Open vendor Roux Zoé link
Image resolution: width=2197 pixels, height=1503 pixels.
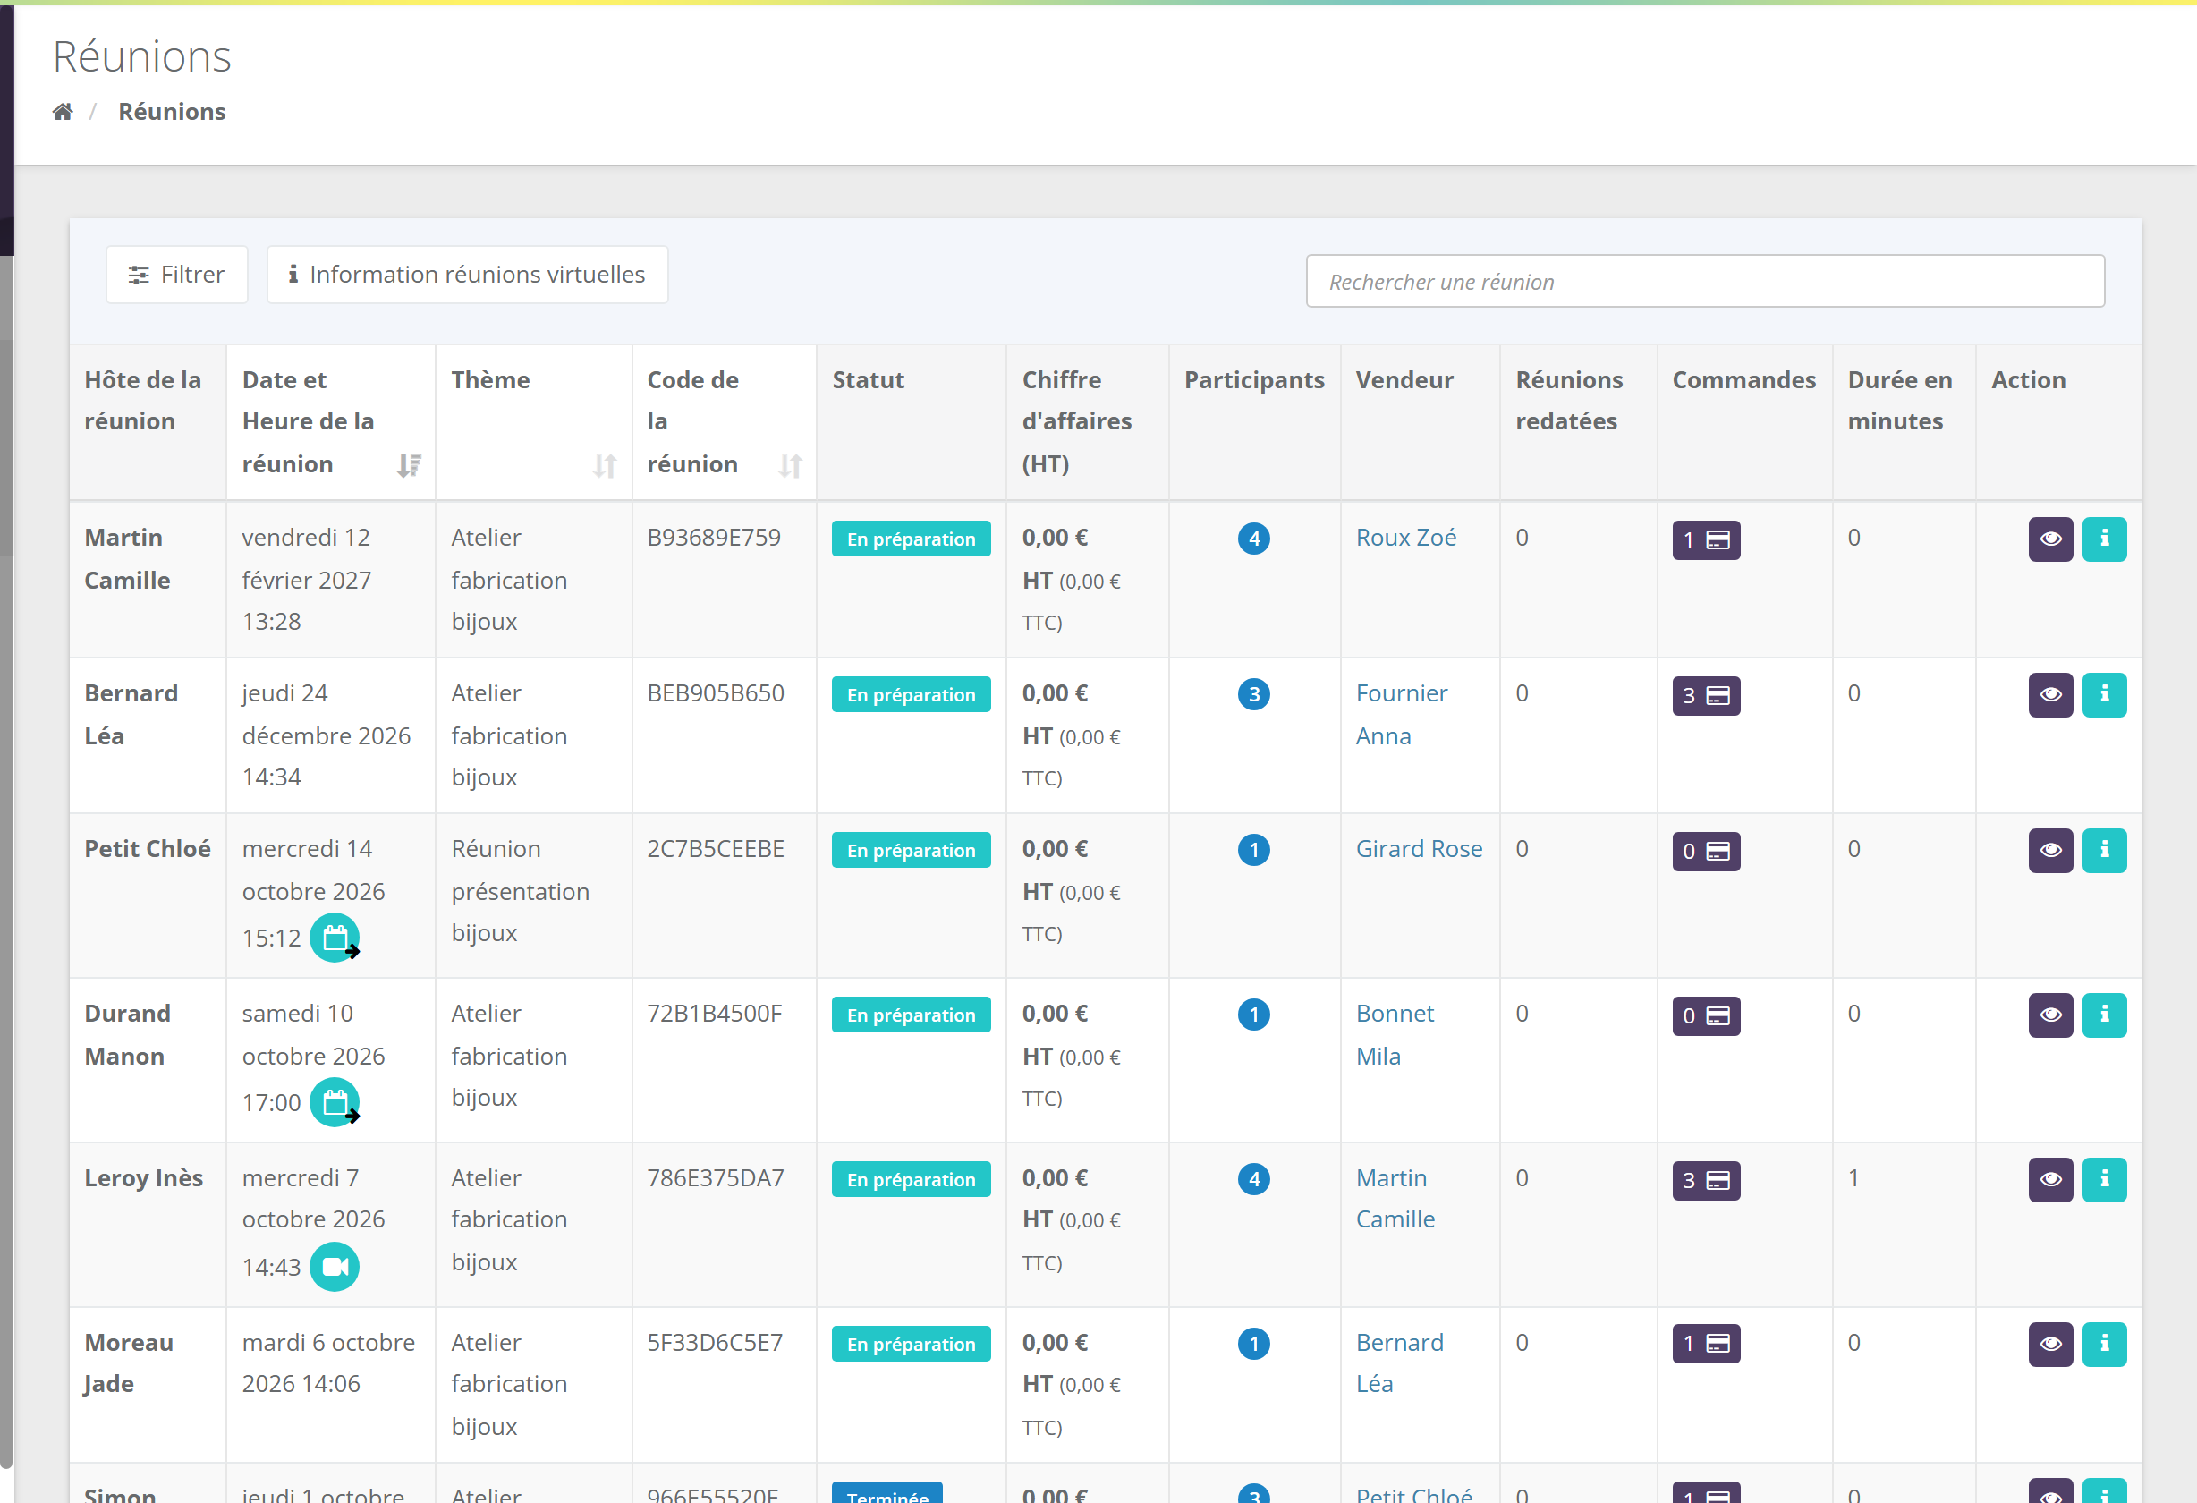click(1405, 537)
